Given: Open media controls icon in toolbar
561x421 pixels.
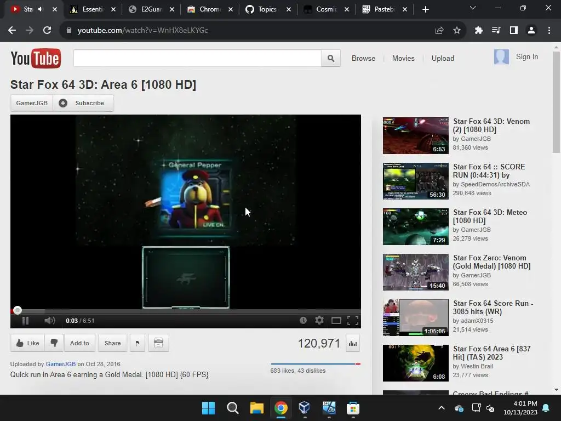Looking at the screenshot, I should [x=496, y=31].
